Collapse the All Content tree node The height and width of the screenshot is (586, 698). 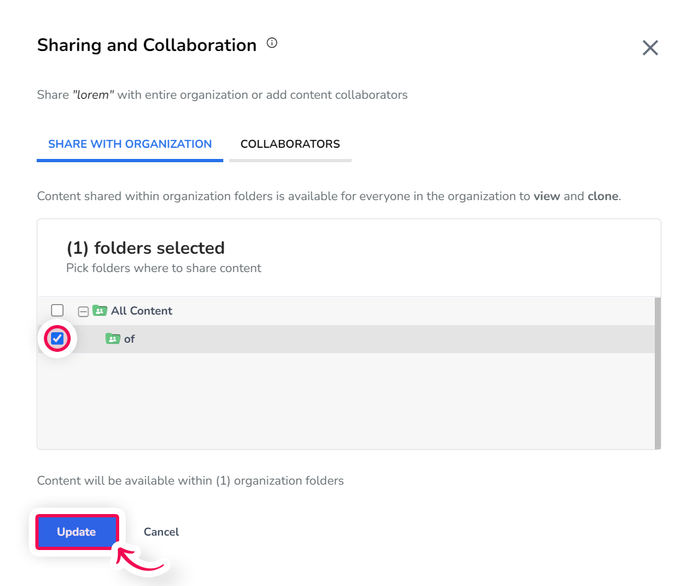tap(83, 311)
